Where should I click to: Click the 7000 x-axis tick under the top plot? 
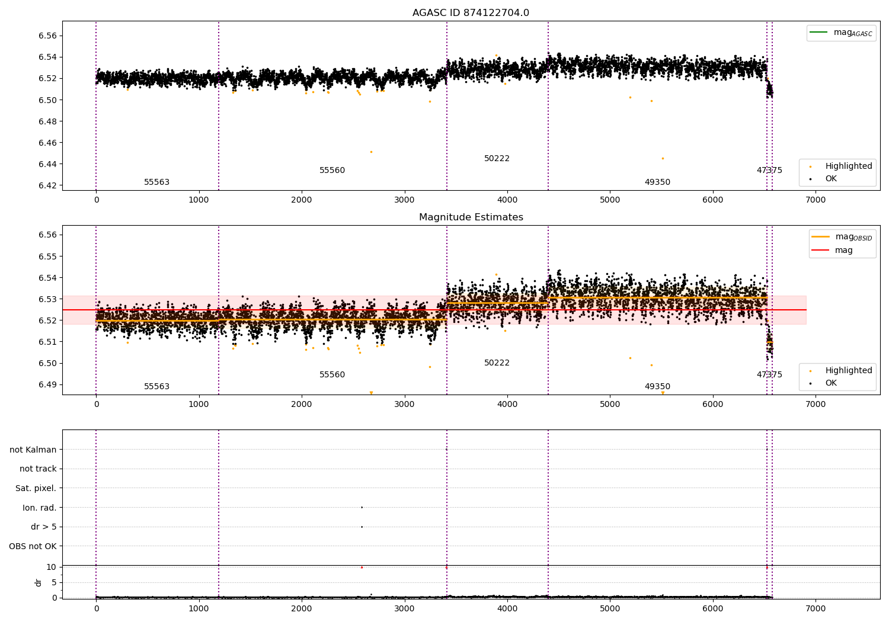(x=816, y=200)
